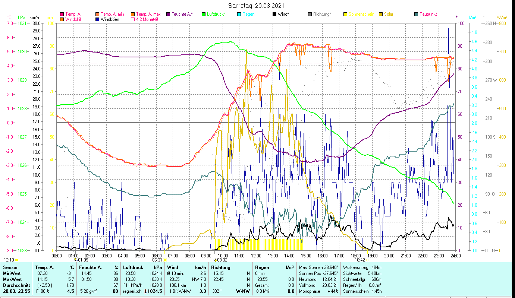Click the orange Windchill legend swatch
This screenshot has width=515, height=298.
tap(62, 19)
